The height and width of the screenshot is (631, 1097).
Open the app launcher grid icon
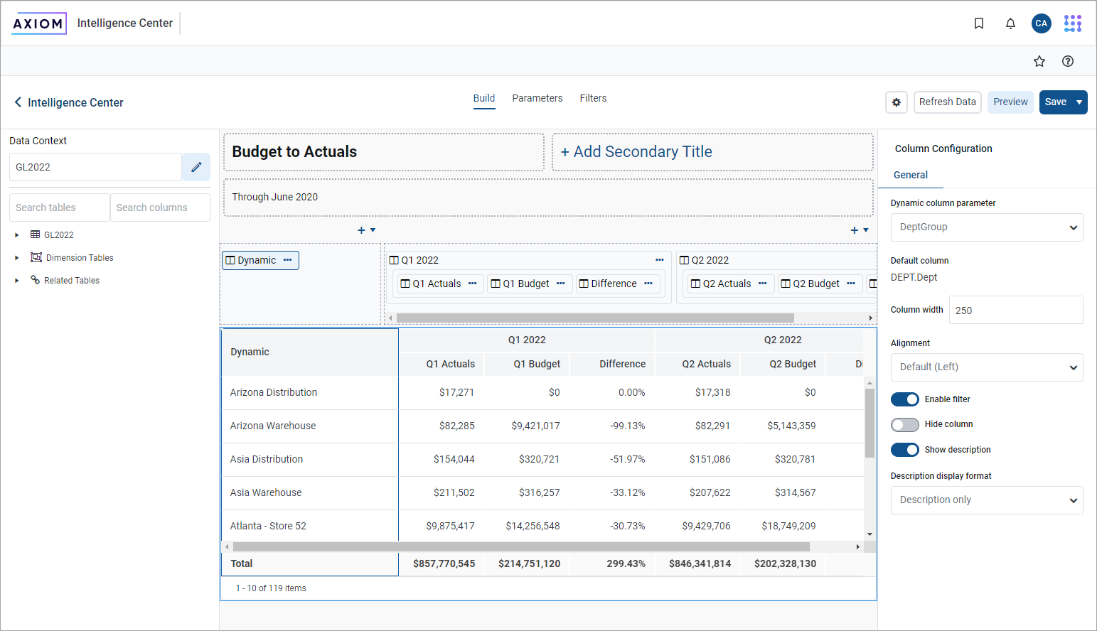click(x=1072, y=23)
